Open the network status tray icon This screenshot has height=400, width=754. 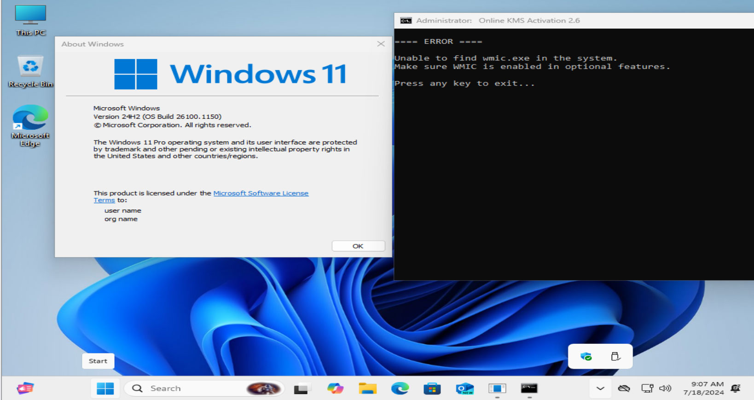point(647,388)
